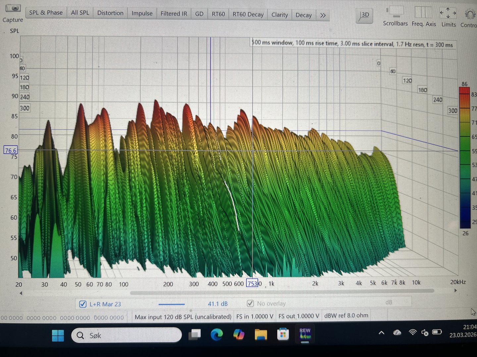Toggle the No overlay checkbox
Screen dimensions: 477x357
[x=250, y=303]
